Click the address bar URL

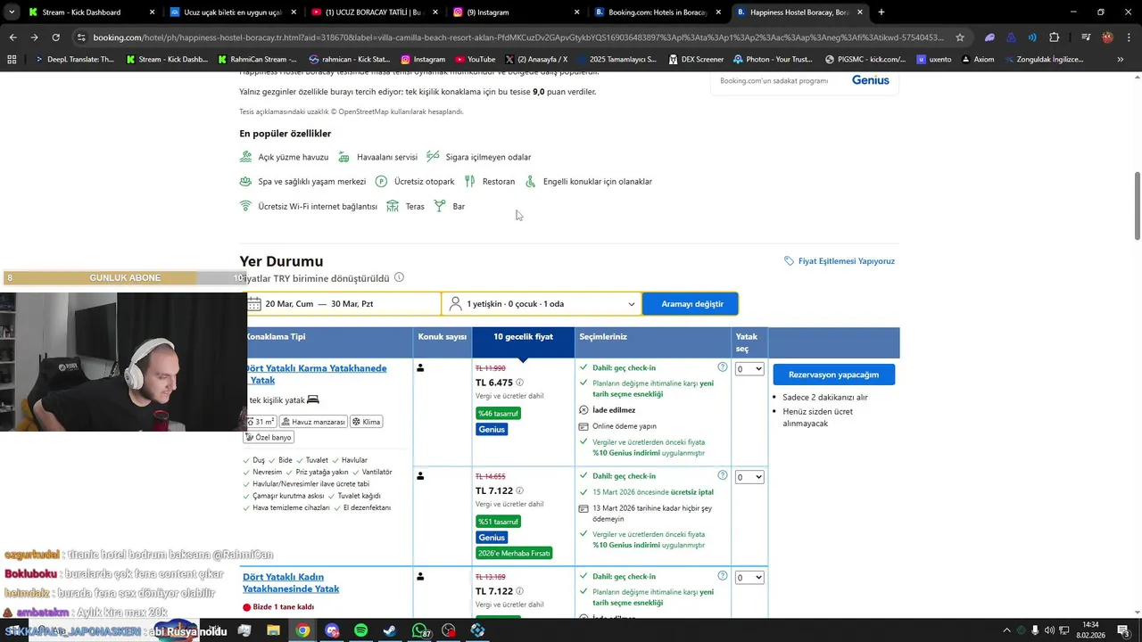tap(517, 37)
